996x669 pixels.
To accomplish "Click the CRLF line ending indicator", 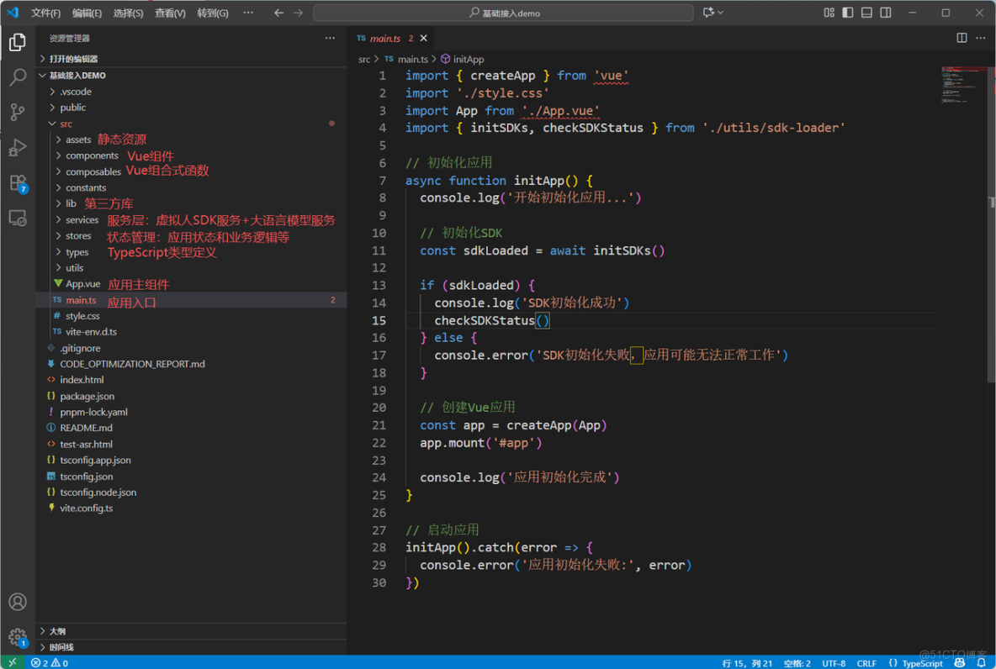I will pos(866,663).
